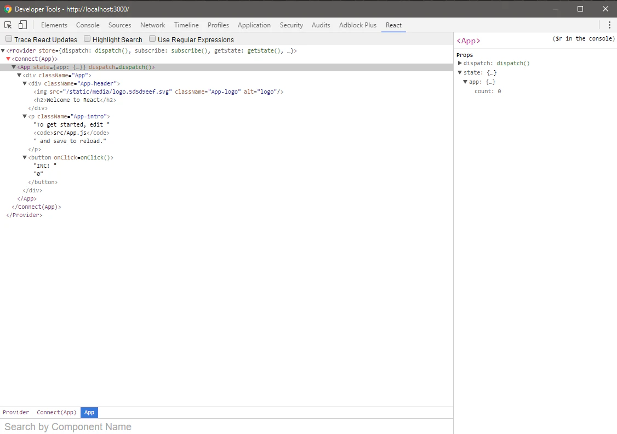Switch to the Elements tab
The image size is (617, 434).
click(54, 25)
